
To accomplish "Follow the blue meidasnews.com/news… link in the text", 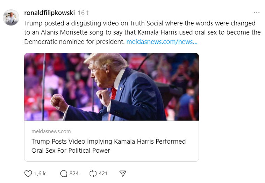I will pos(162,42).
